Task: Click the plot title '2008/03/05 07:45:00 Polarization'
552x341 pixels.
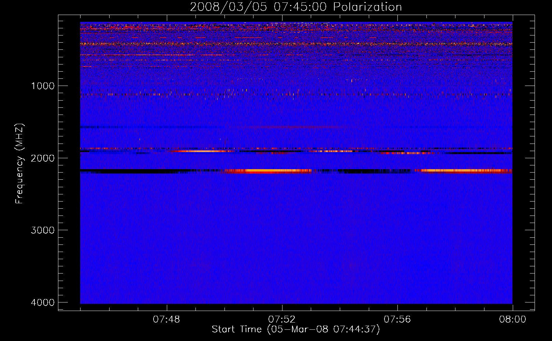Action: tap(296, 7)
